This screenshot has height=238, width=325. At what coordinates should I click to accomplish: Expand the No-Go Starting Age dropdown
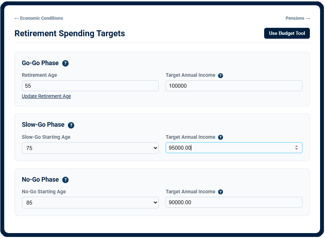pos(90,202)
